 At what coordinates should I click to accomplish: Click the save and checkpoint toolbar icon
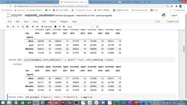click(x=8, y=27)
